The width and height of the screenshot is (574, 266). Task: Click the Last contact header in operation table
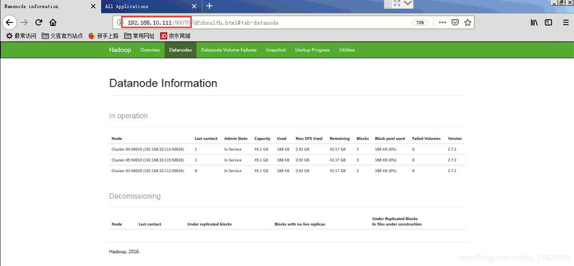point(206,139)
